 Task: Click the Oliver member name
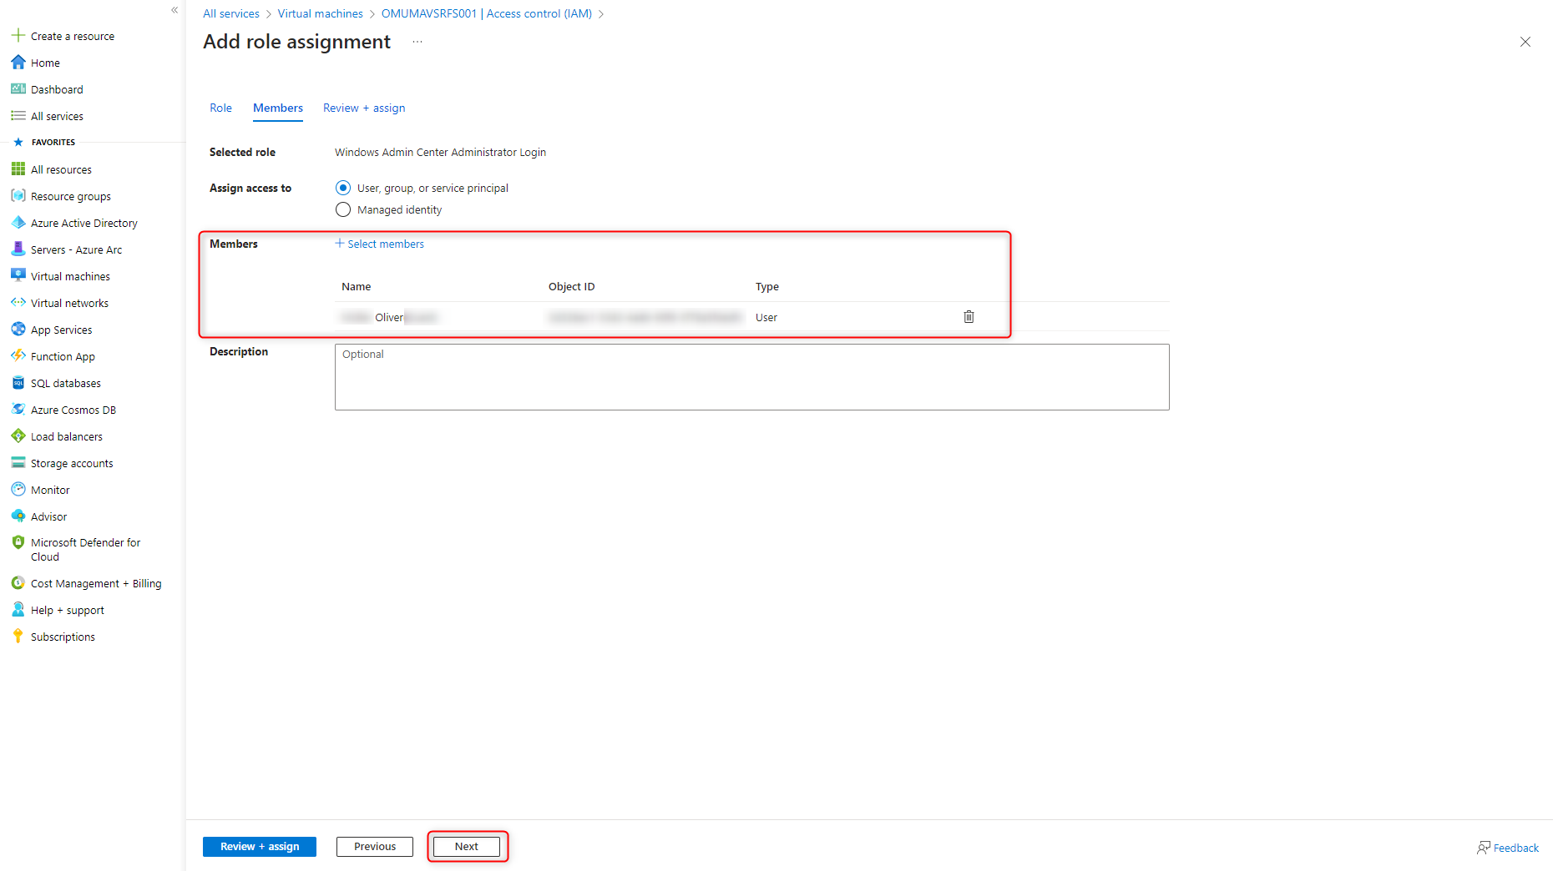[389, 317]
